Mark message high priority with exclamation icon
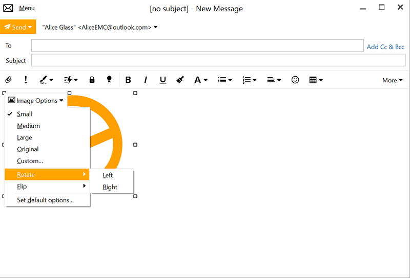The image size is (410, 278). click(x=26, y=80)
